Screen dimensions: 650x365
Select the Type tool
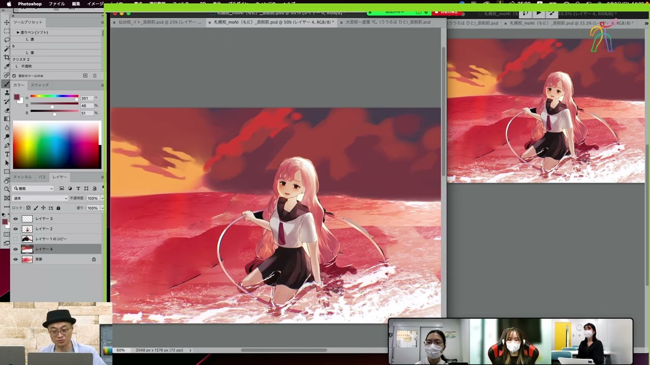click(7, 154)
